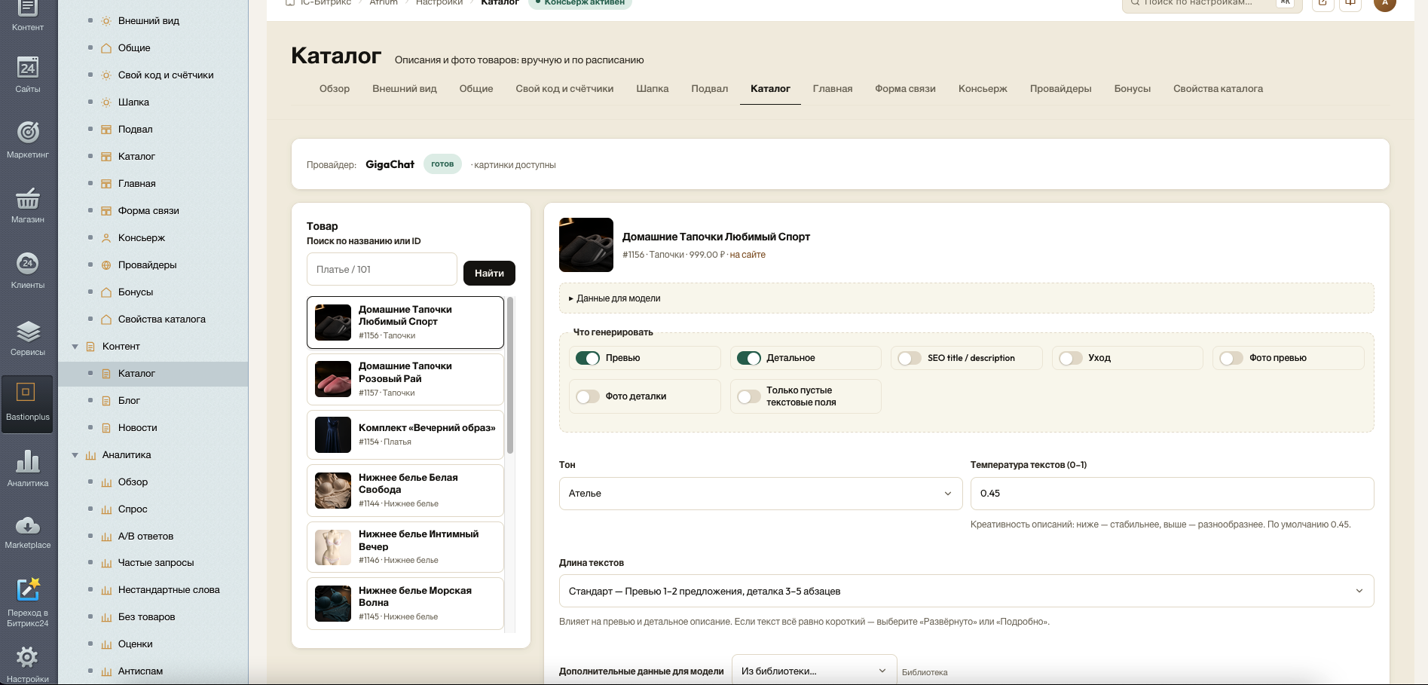Open Клиенты sidebar icon
The width and height of the screenshot is (1428, 685).
coord(28,263)
